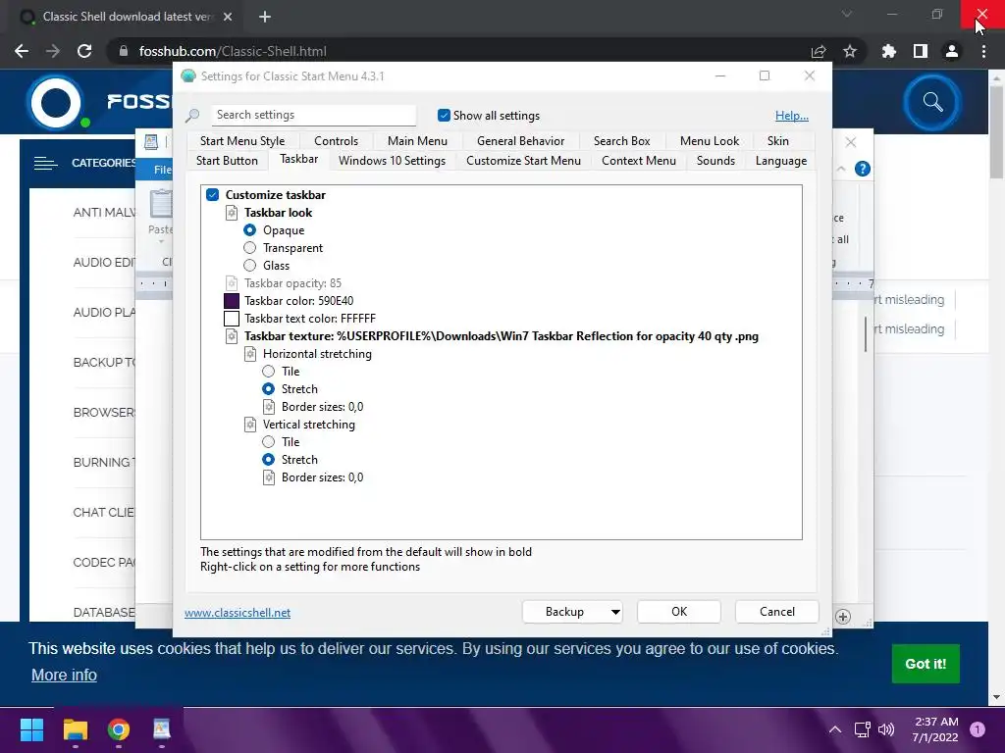Viewport: 1005px width, 753px height.
Task: Open the Skin tab
Action: point(778,141)
